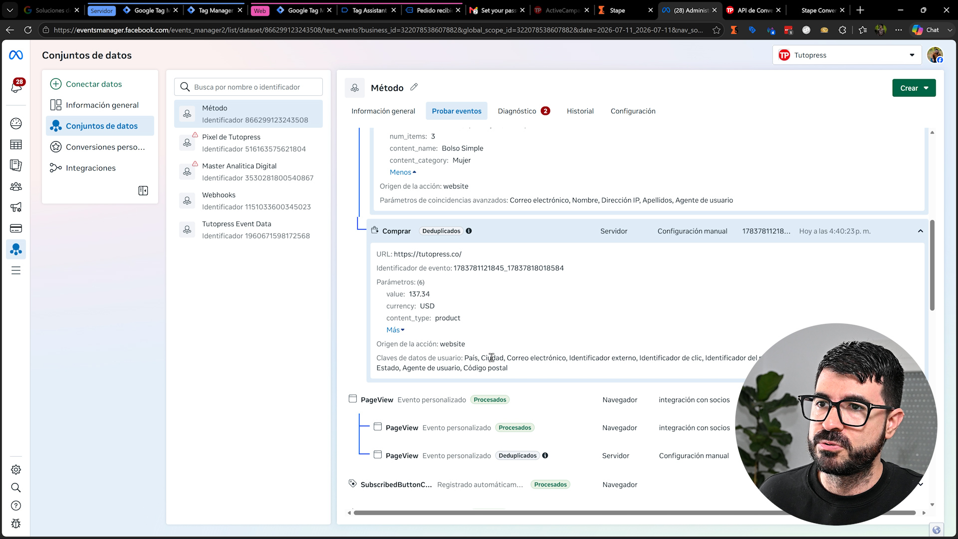The image size is (958, 539).
Task: Open the Crear dropdown button
Action: click(x=914, y=88)
